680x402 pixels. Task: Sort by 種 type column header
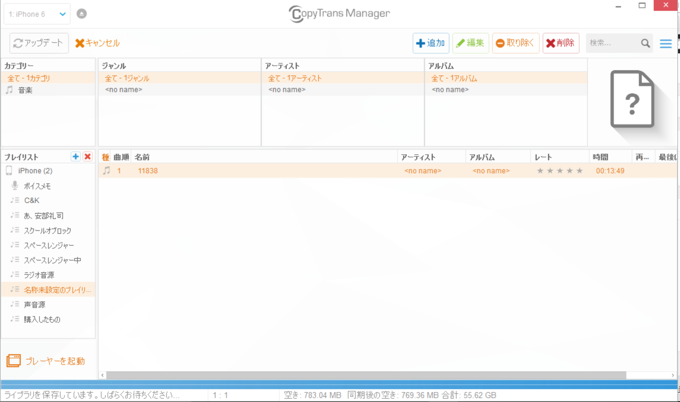105,157
